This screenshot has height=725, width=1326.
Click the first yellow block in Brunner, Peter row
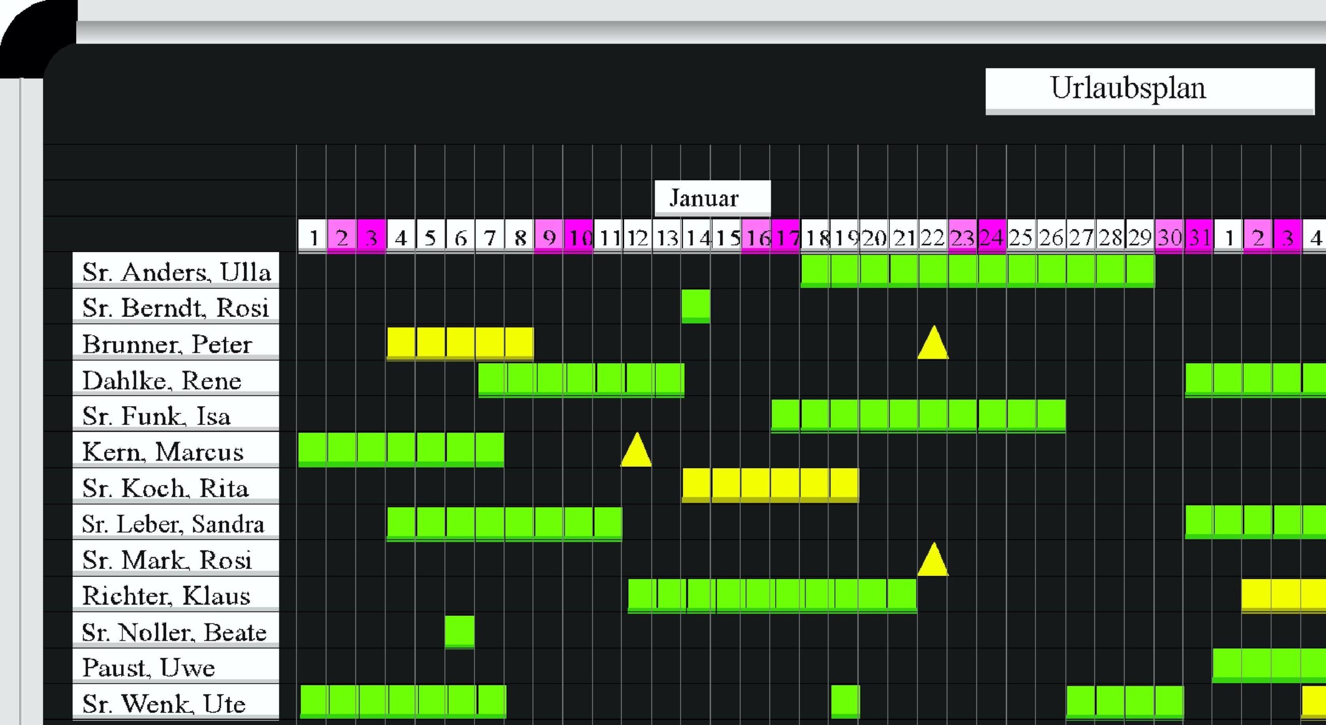pyautogui.click(x=401, y=343)
